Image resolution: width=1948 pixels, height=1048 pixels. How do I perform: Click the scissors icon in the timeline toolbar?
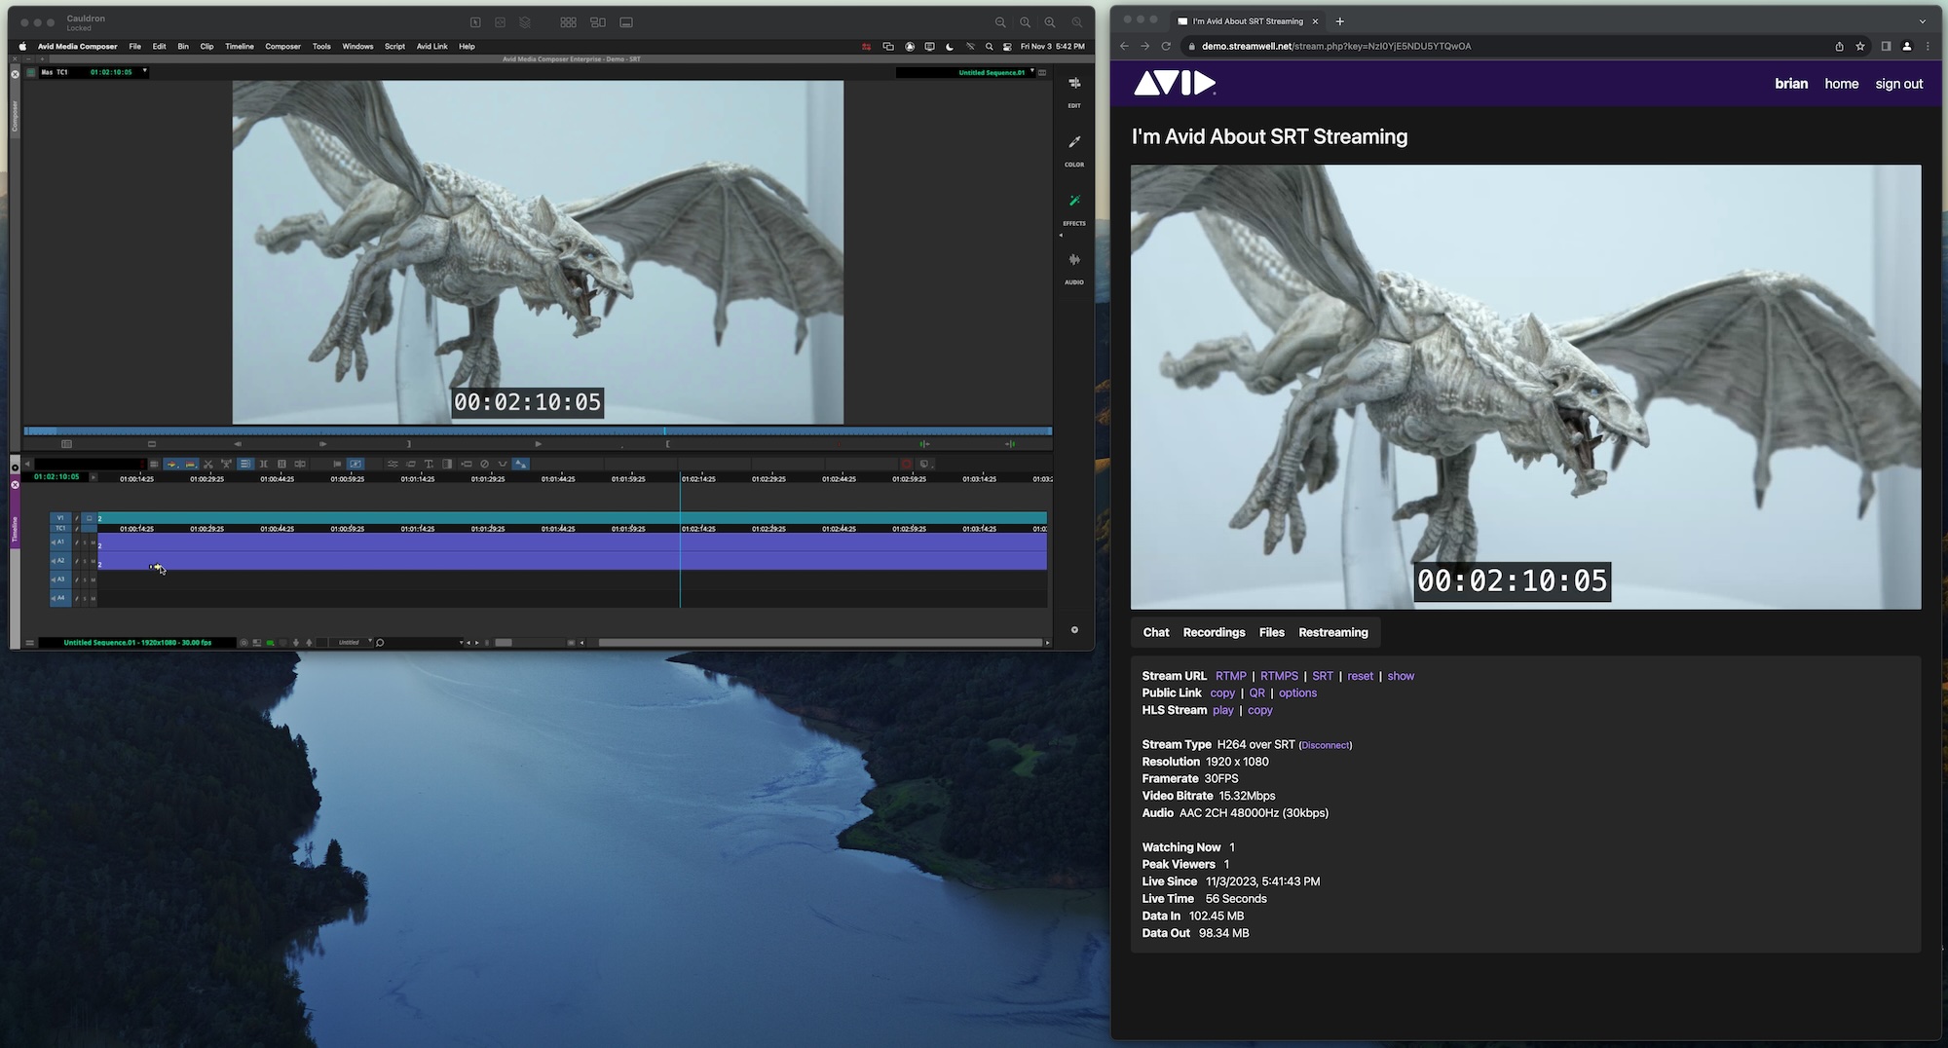coord(207,464)
